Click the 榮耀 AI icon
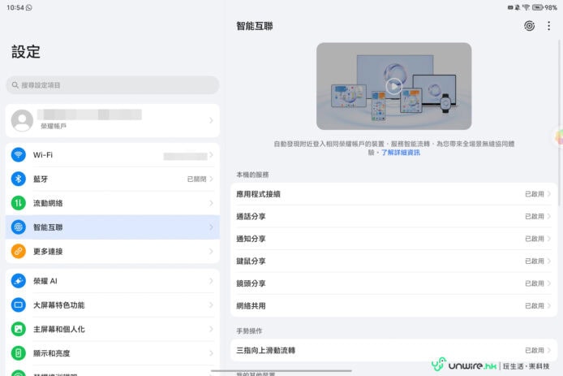563x376 pixels. [19, 281]
